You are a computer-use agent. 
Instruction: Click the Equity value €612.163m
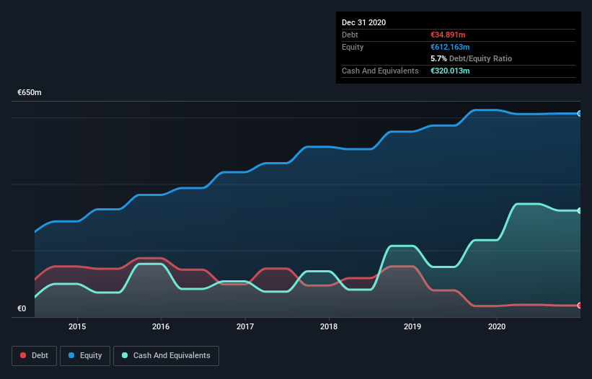click(450, 47)
